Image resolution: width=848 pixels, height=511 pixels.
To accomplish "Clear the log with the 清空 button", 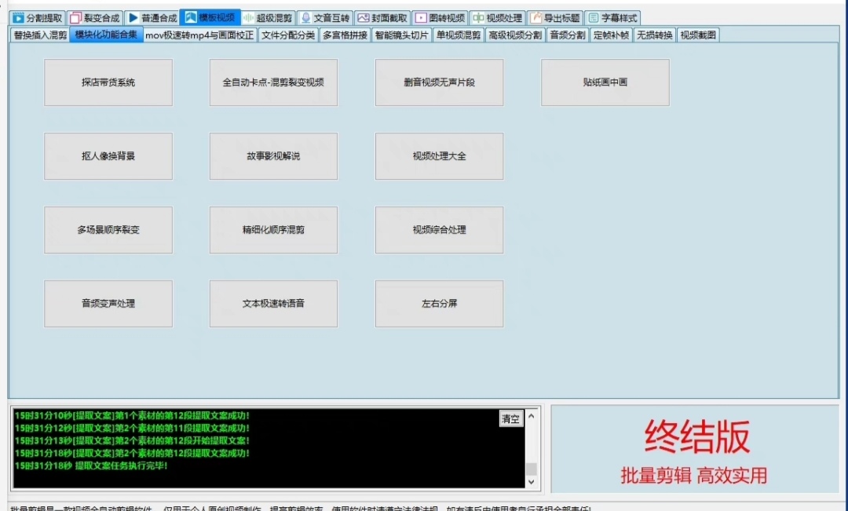I will coord(510,419).
